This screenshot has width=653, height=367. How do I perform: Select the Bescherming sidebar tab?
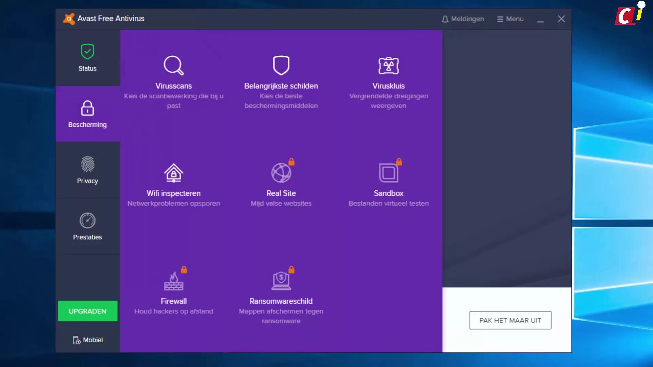click(87, 114)
